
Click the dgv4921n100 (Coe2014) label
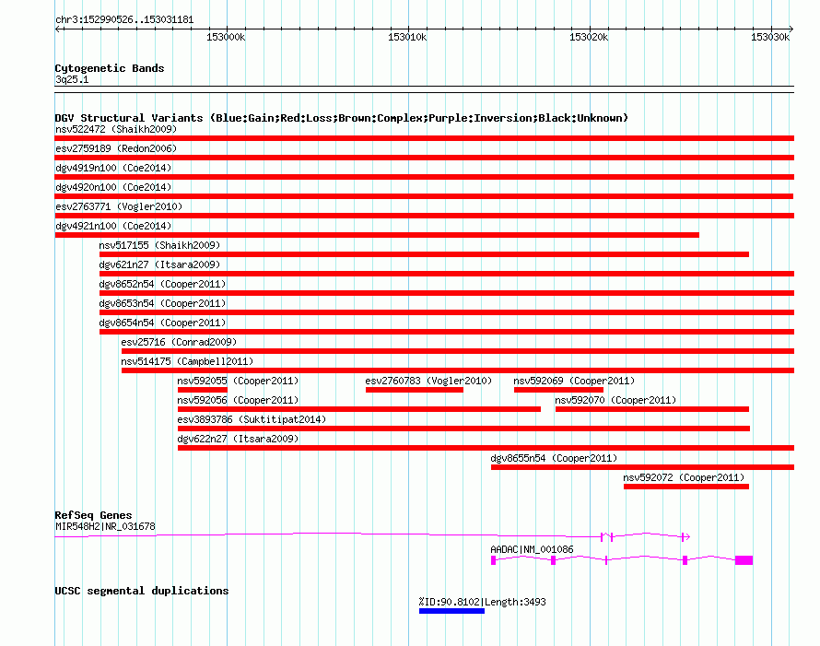pyautogui.click(x=113, y=226)
